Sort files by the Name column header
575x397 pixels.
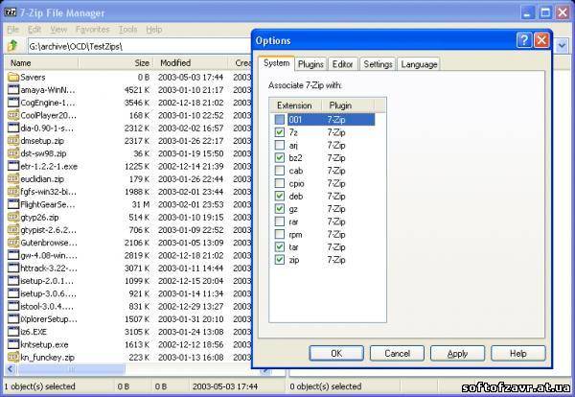(x=41, y=63)
